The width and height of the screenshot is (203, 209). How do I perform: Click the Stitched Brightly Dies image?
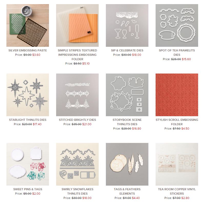(x=77, y=95)
